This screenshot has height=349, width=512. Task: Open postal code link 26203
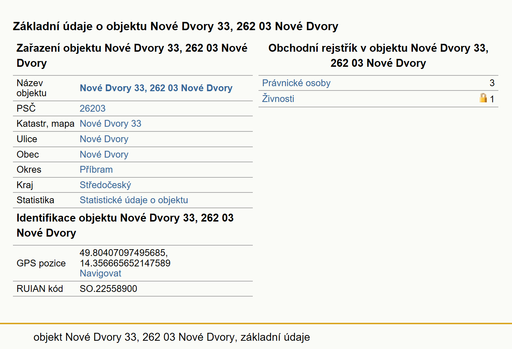93,108
